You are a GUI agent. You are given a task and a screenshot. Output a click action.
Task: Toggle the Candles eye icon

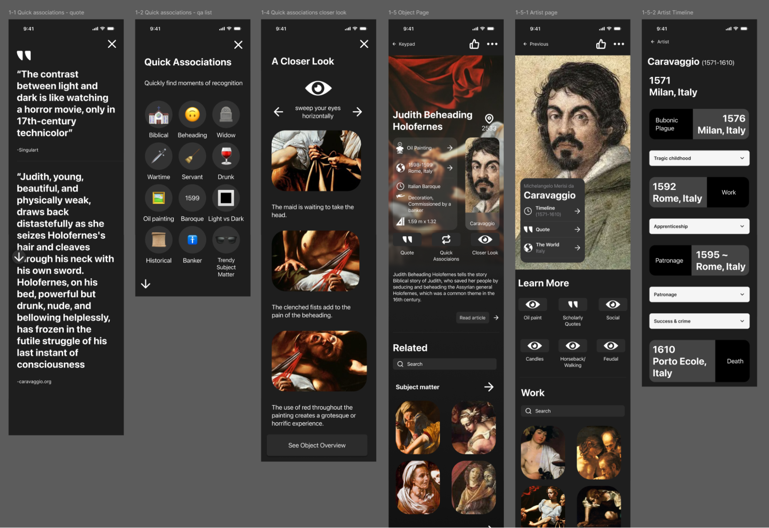[x=534, y=346]
